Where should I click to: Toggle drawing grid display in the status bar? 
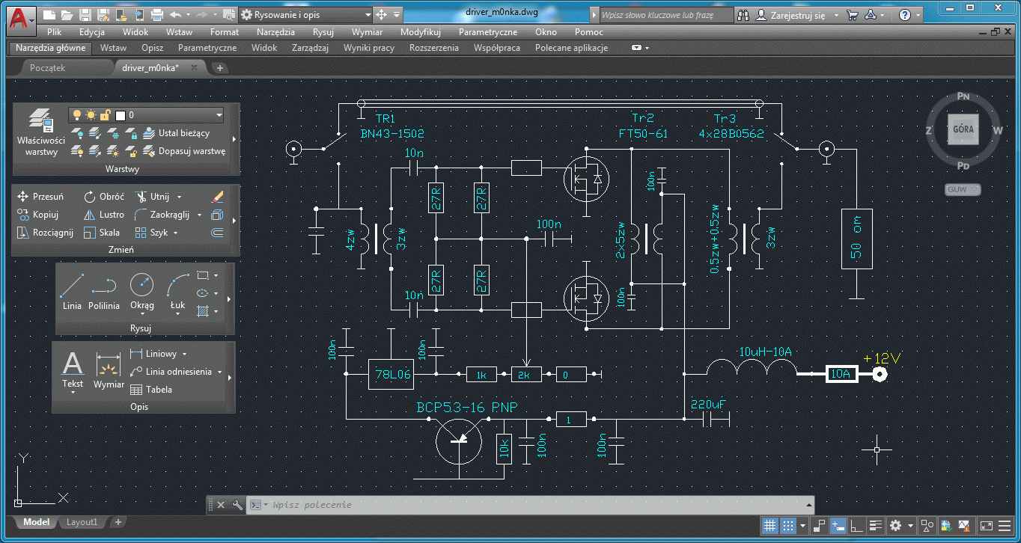coord(769,525)
